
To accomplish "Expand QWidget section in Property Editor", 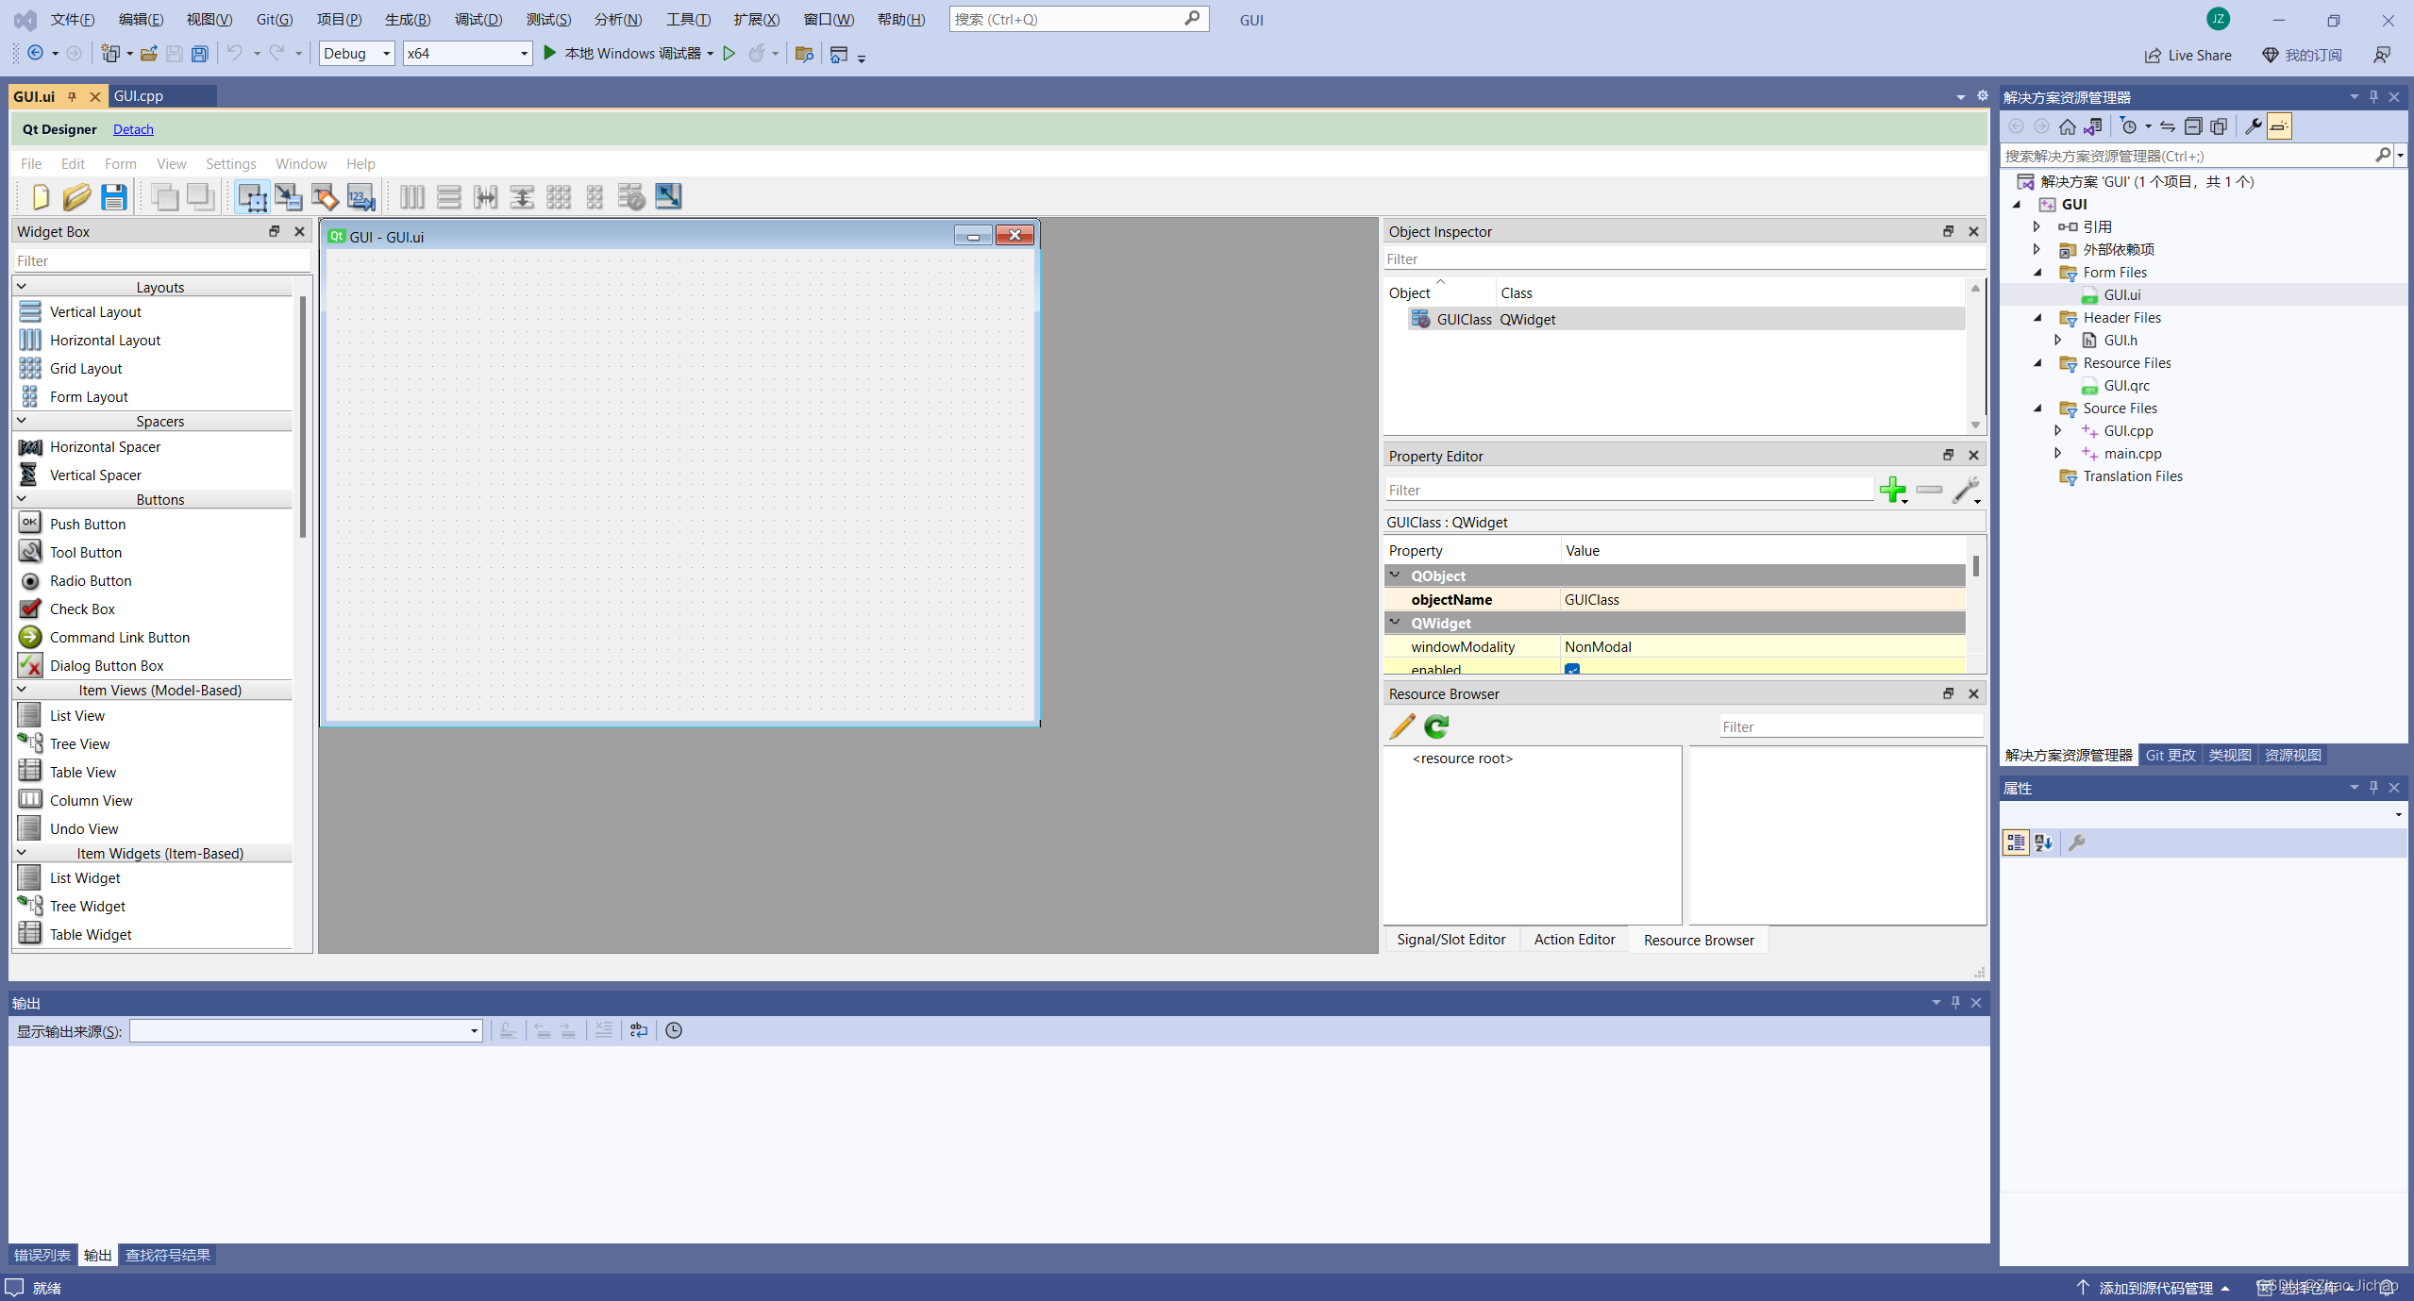I will coord(1395,622).
